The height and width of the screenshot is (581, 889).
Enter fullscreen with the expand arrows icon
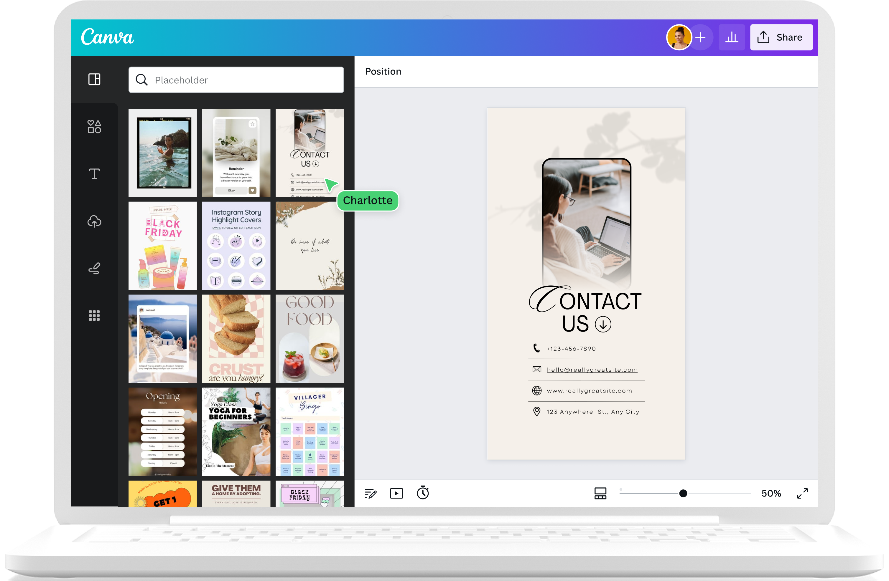tap(802, 493)
